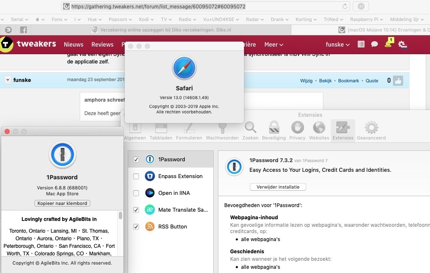This screenshot has width=430, height=273.
Task: Click the Safari compass icon in About window
Action: point(184,68)
